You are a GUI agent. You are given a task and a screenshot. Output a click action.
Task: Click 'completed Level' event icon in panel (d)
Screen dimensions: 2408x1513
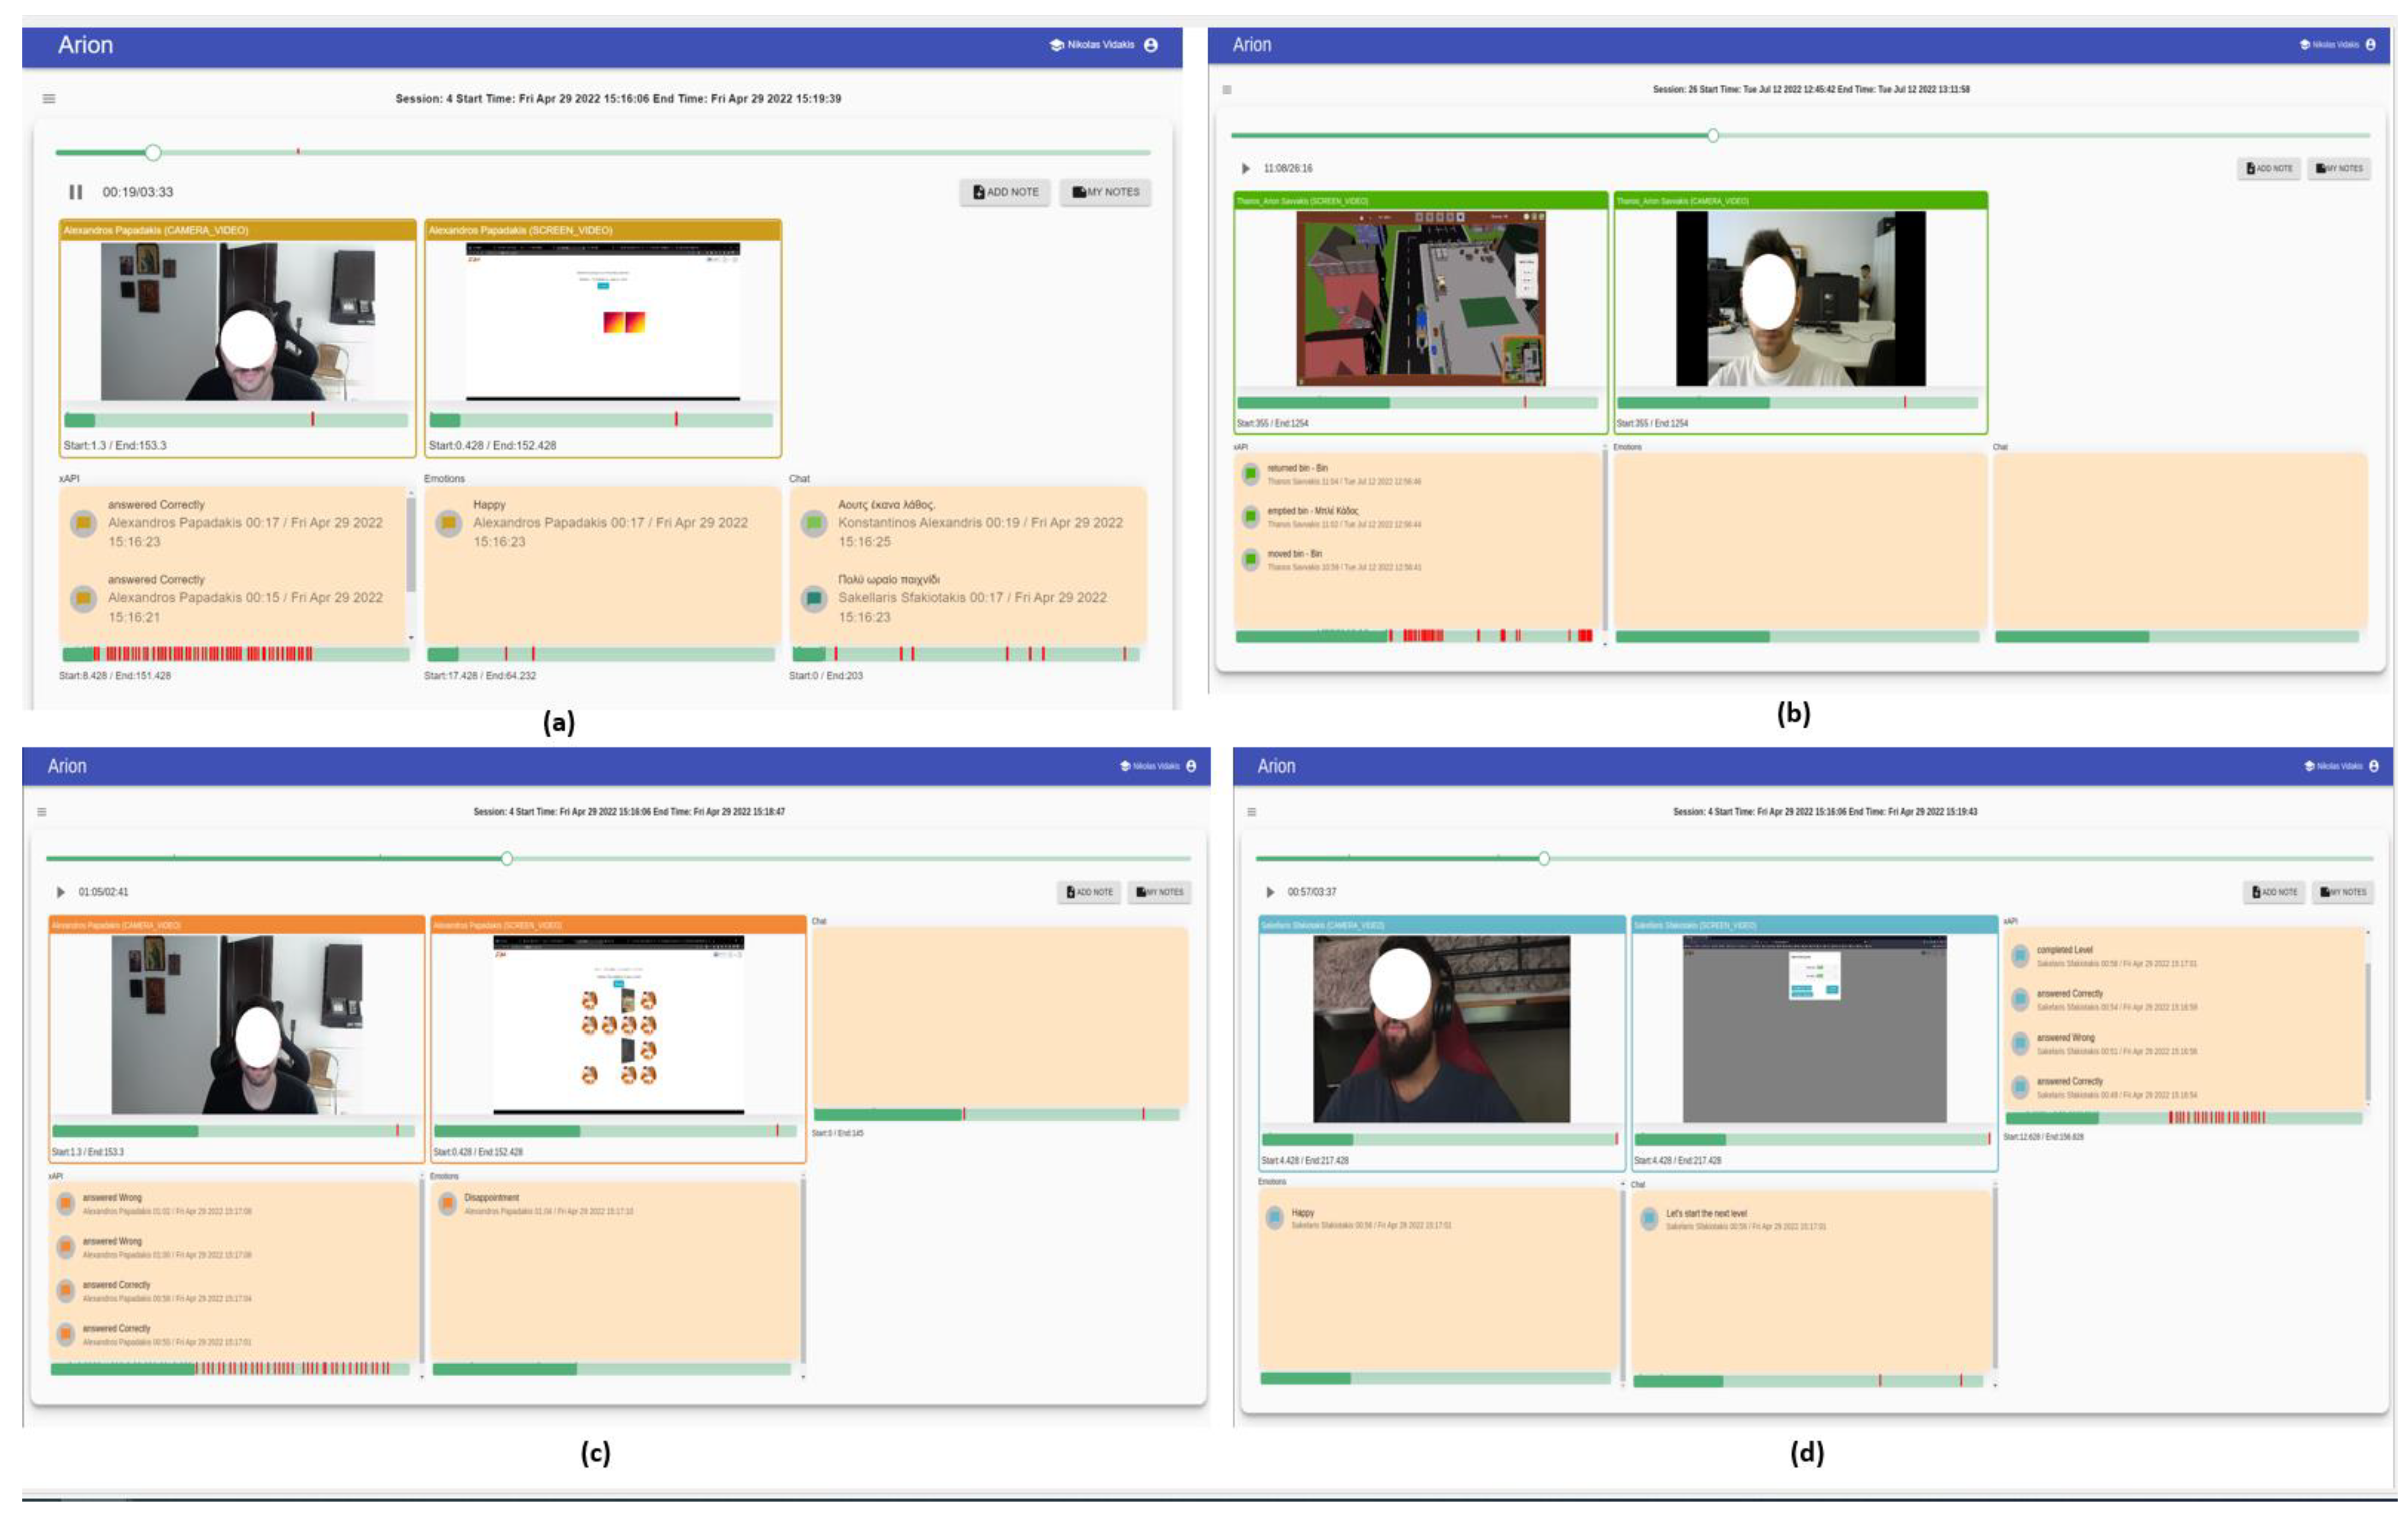pyautogui.click(x=2020, y=956)
